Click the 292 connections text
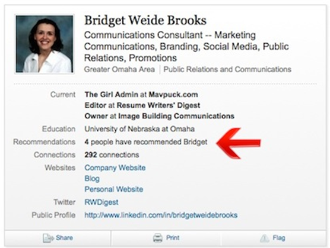 (x=112, y=155)
